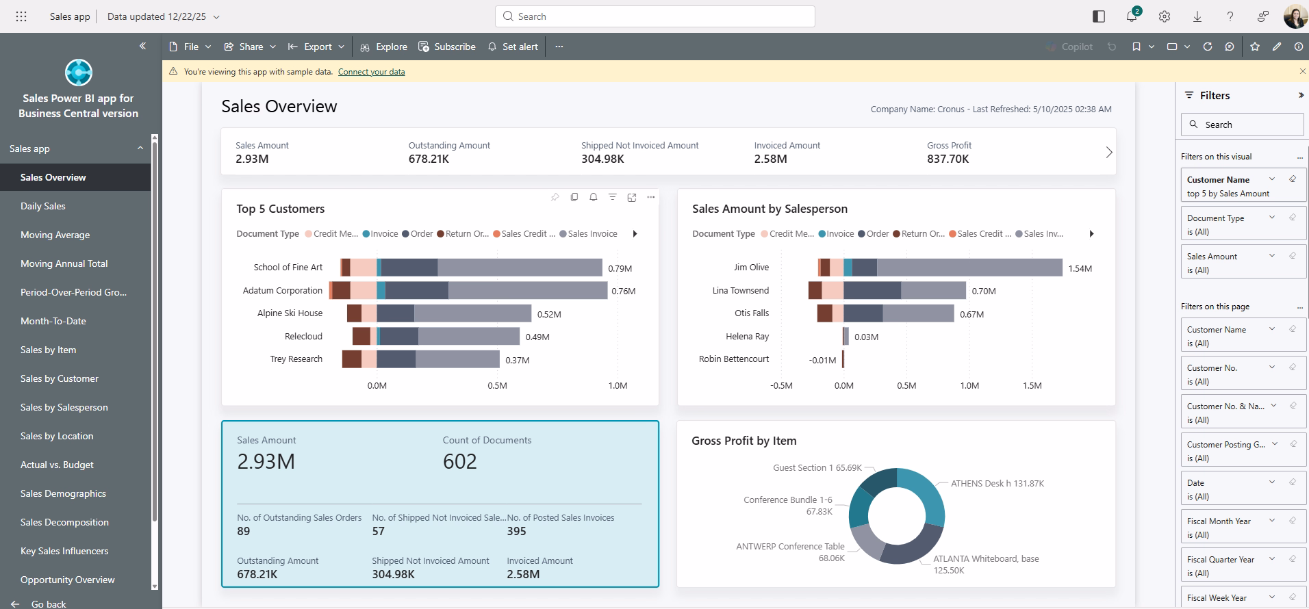Viewport: 1309px width, 609px height.
Task: Dismiss the sample data warning banner
Action: 1302,71
